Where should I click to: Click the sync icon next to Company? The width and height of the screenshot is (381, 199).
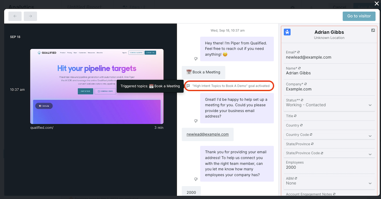(x=306, y=84)
